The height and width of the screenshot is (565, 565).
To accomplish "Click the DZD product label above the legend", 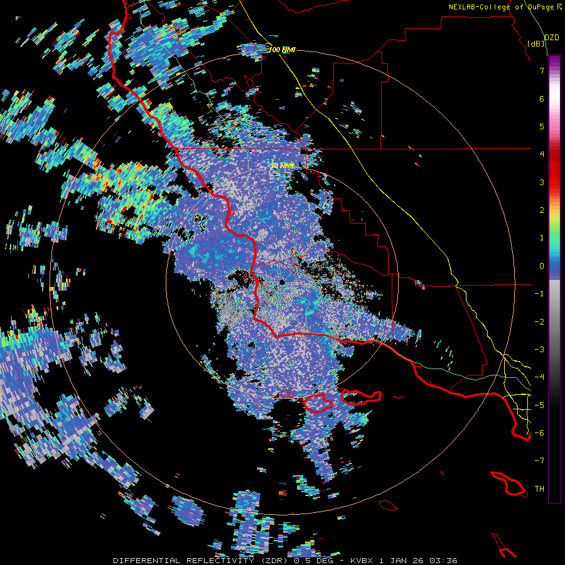I will coord(551,38).
